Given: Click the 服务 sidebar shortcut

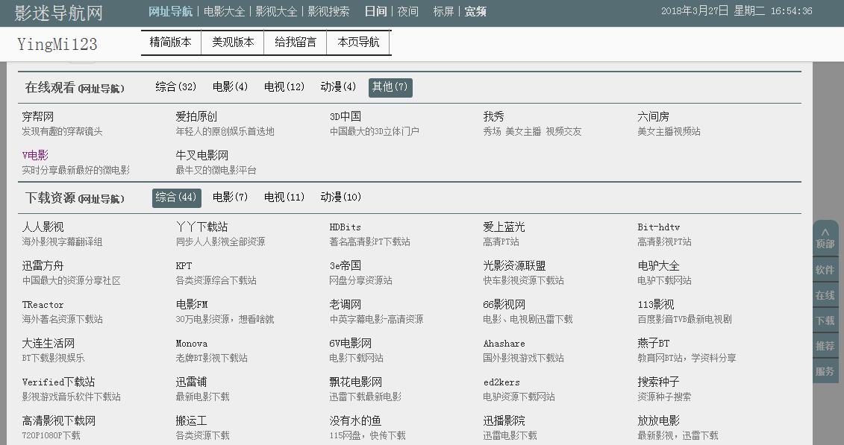Looking at the screenshot, I should coord(825,371).
